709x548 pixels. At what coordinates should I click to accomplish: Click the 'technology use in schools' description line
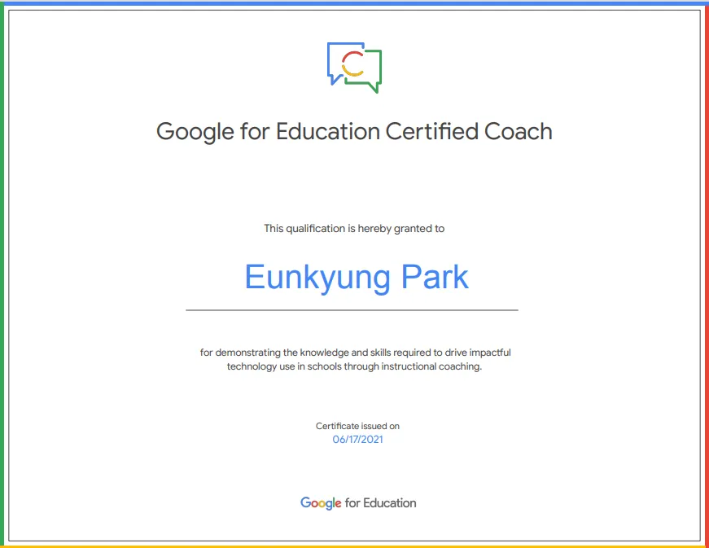[355, 366]
